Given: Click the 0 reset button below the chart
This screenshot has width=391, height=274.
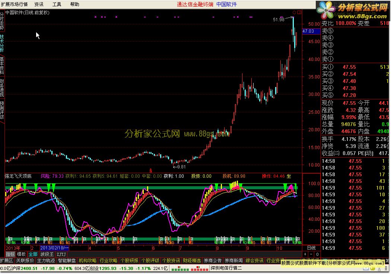Looking at the screenshot, I should [317, 254].
